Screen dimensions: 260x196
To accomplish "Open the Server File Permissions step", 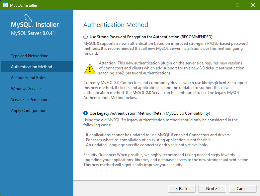I will click(x=31, y=100).
